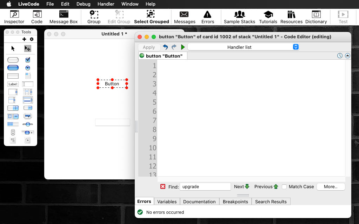This screenshot has height=224, width=359.
Task: Collapse the script tab bar arrow
Action: 347,56
